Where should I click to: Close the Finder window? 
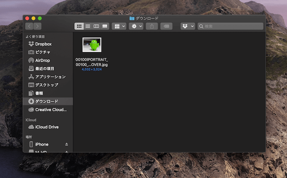pos(27,18)
